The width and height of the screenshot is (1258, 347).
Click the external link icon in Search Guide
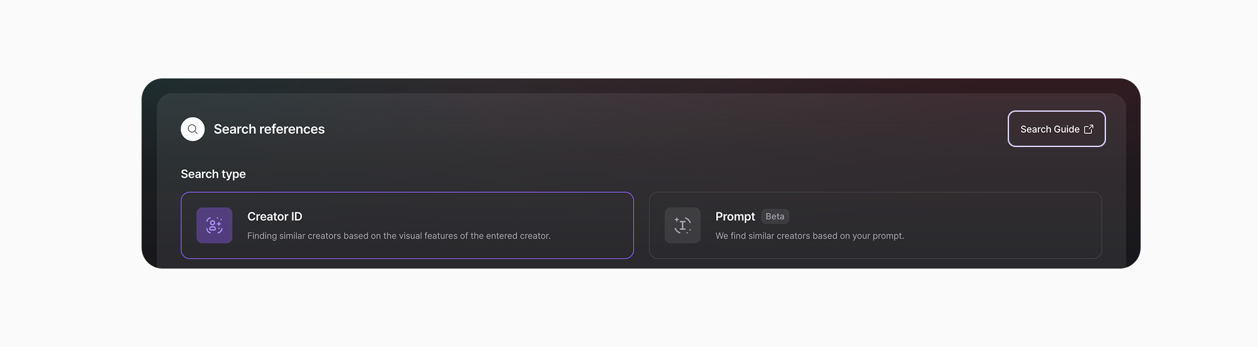1088,129
